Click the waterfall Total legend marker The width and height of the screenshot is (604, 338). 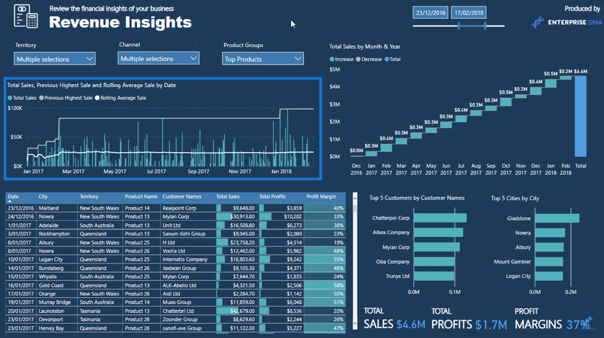[x=387, y=59]
